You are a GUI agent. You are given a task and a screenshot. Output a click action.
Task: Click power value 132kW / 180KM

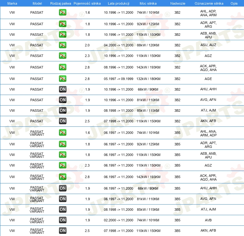coord(148,79)
